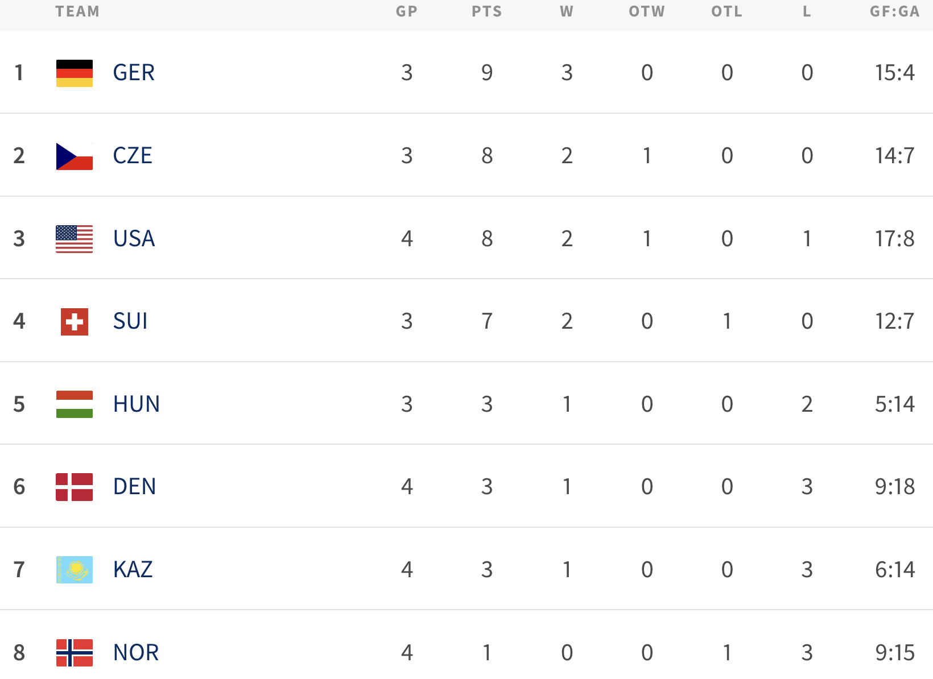933x679 pixels.
Task: Click the PTS column header
Action: (x=487, y=12)
